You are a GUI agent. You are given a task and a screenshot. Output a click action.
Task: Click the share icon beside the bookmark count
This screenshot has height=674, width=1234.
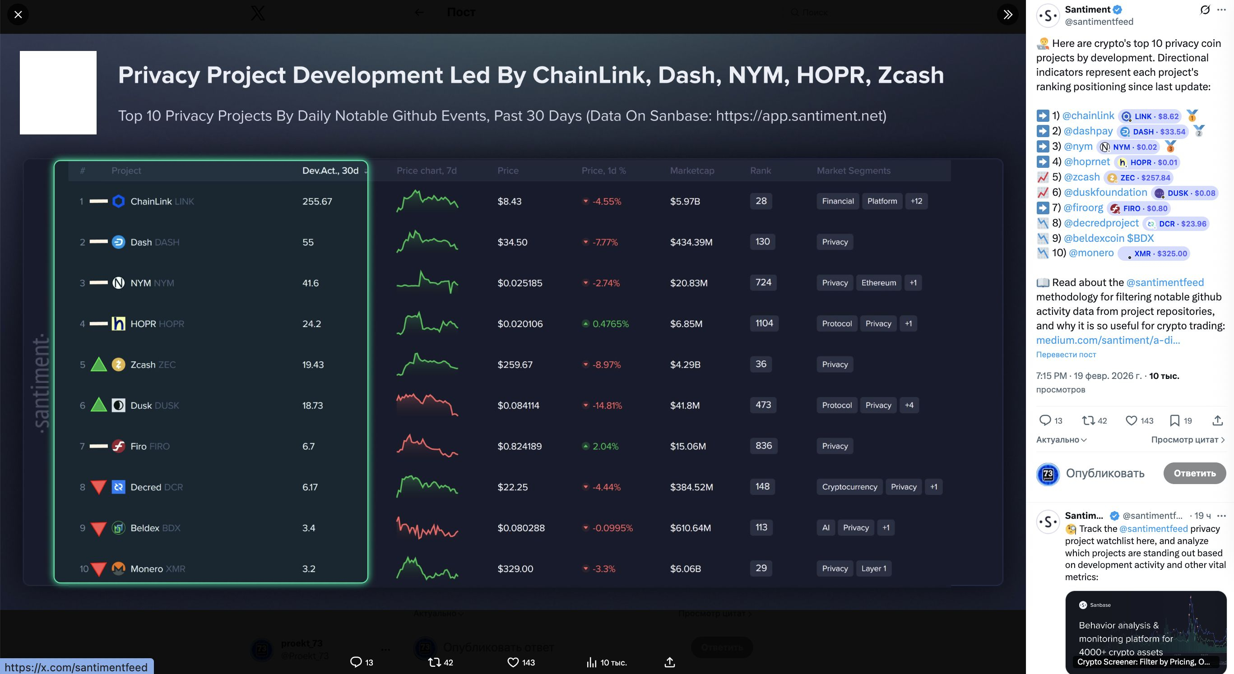tap(1217, 420)
